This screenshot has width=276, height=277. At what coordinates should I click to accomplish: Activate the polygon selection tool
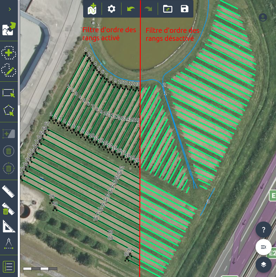[9, 110]
